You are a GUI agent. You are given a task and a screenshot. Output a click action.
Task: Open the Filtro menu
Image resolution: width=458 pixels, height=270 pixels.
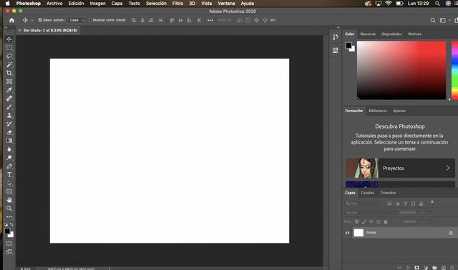pos(177,3)
